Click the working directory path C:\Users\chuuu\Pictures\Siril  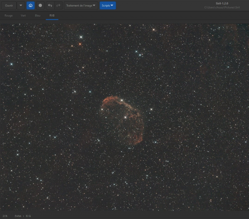click(x=222, y=7)
